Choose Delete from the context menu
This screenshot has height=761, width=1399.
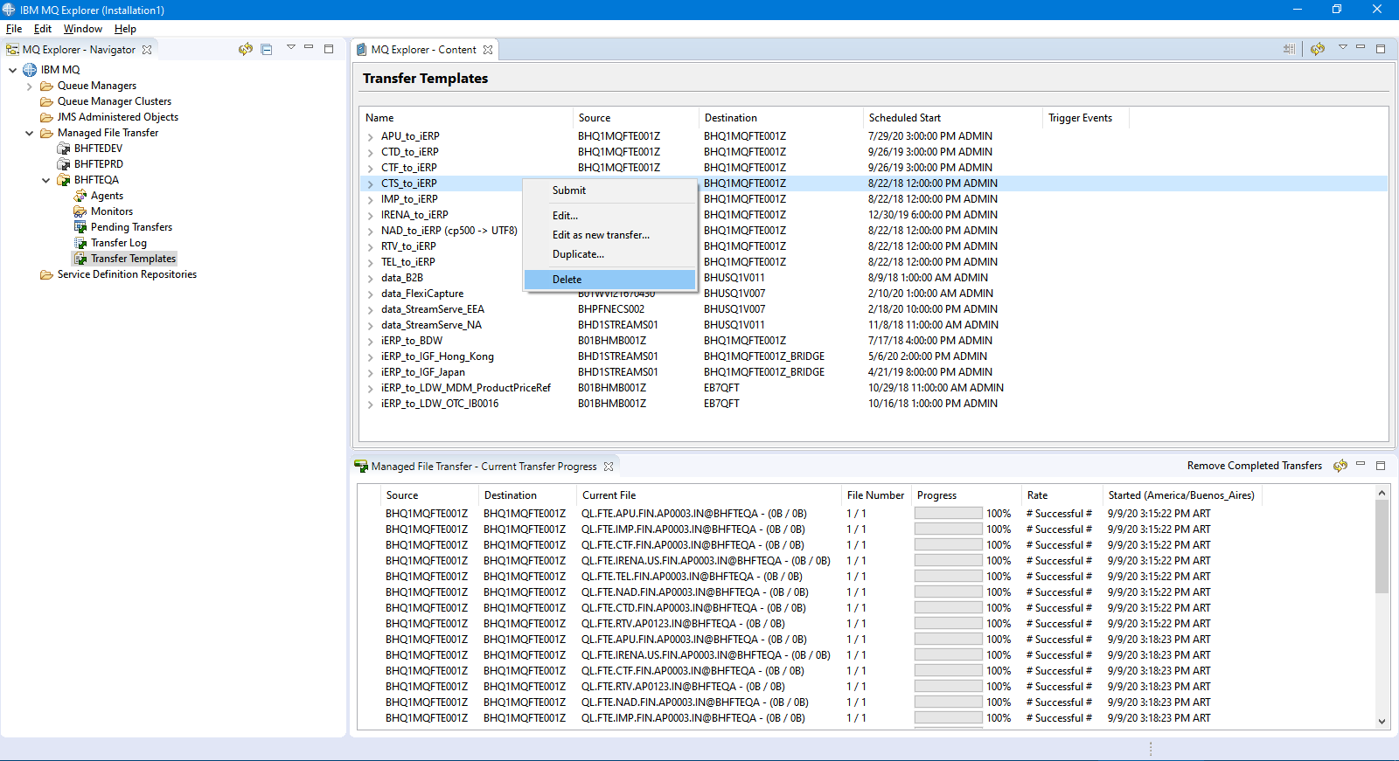(609, 280)
